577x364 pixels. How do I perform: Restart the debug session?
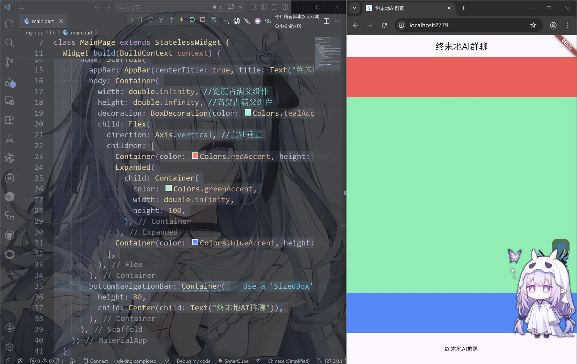[192, 20]
